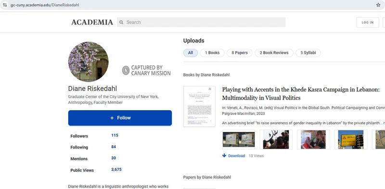
Task: Select the All uploads filter
Action: point(191,53)
